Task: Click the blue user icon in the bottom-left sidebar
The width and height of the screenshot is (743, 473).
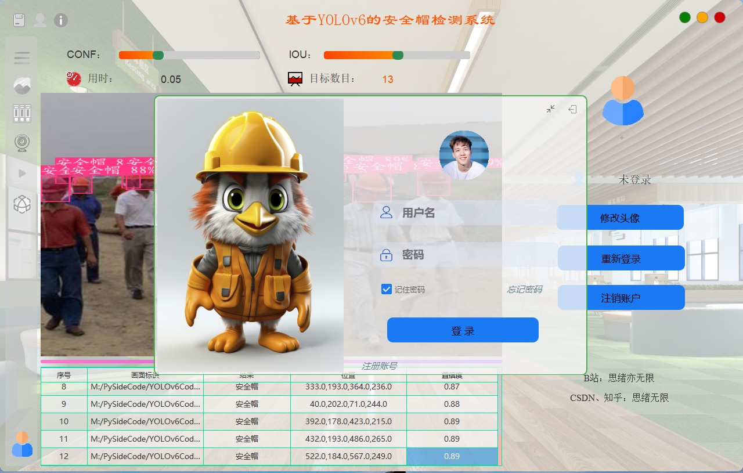Action: pos(22,444)
